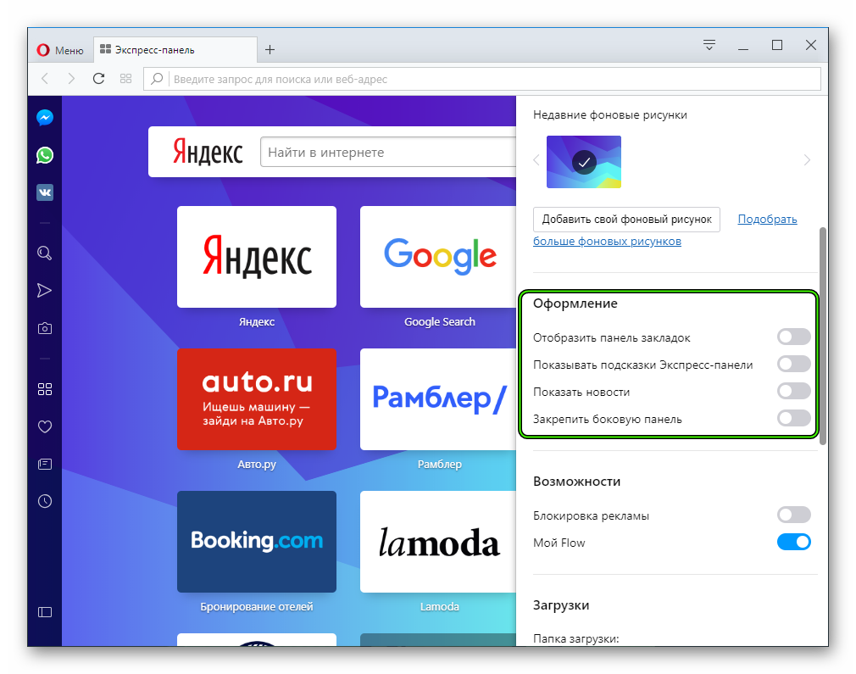Enable Блокировка рекламы switch

tap(794, 515)
